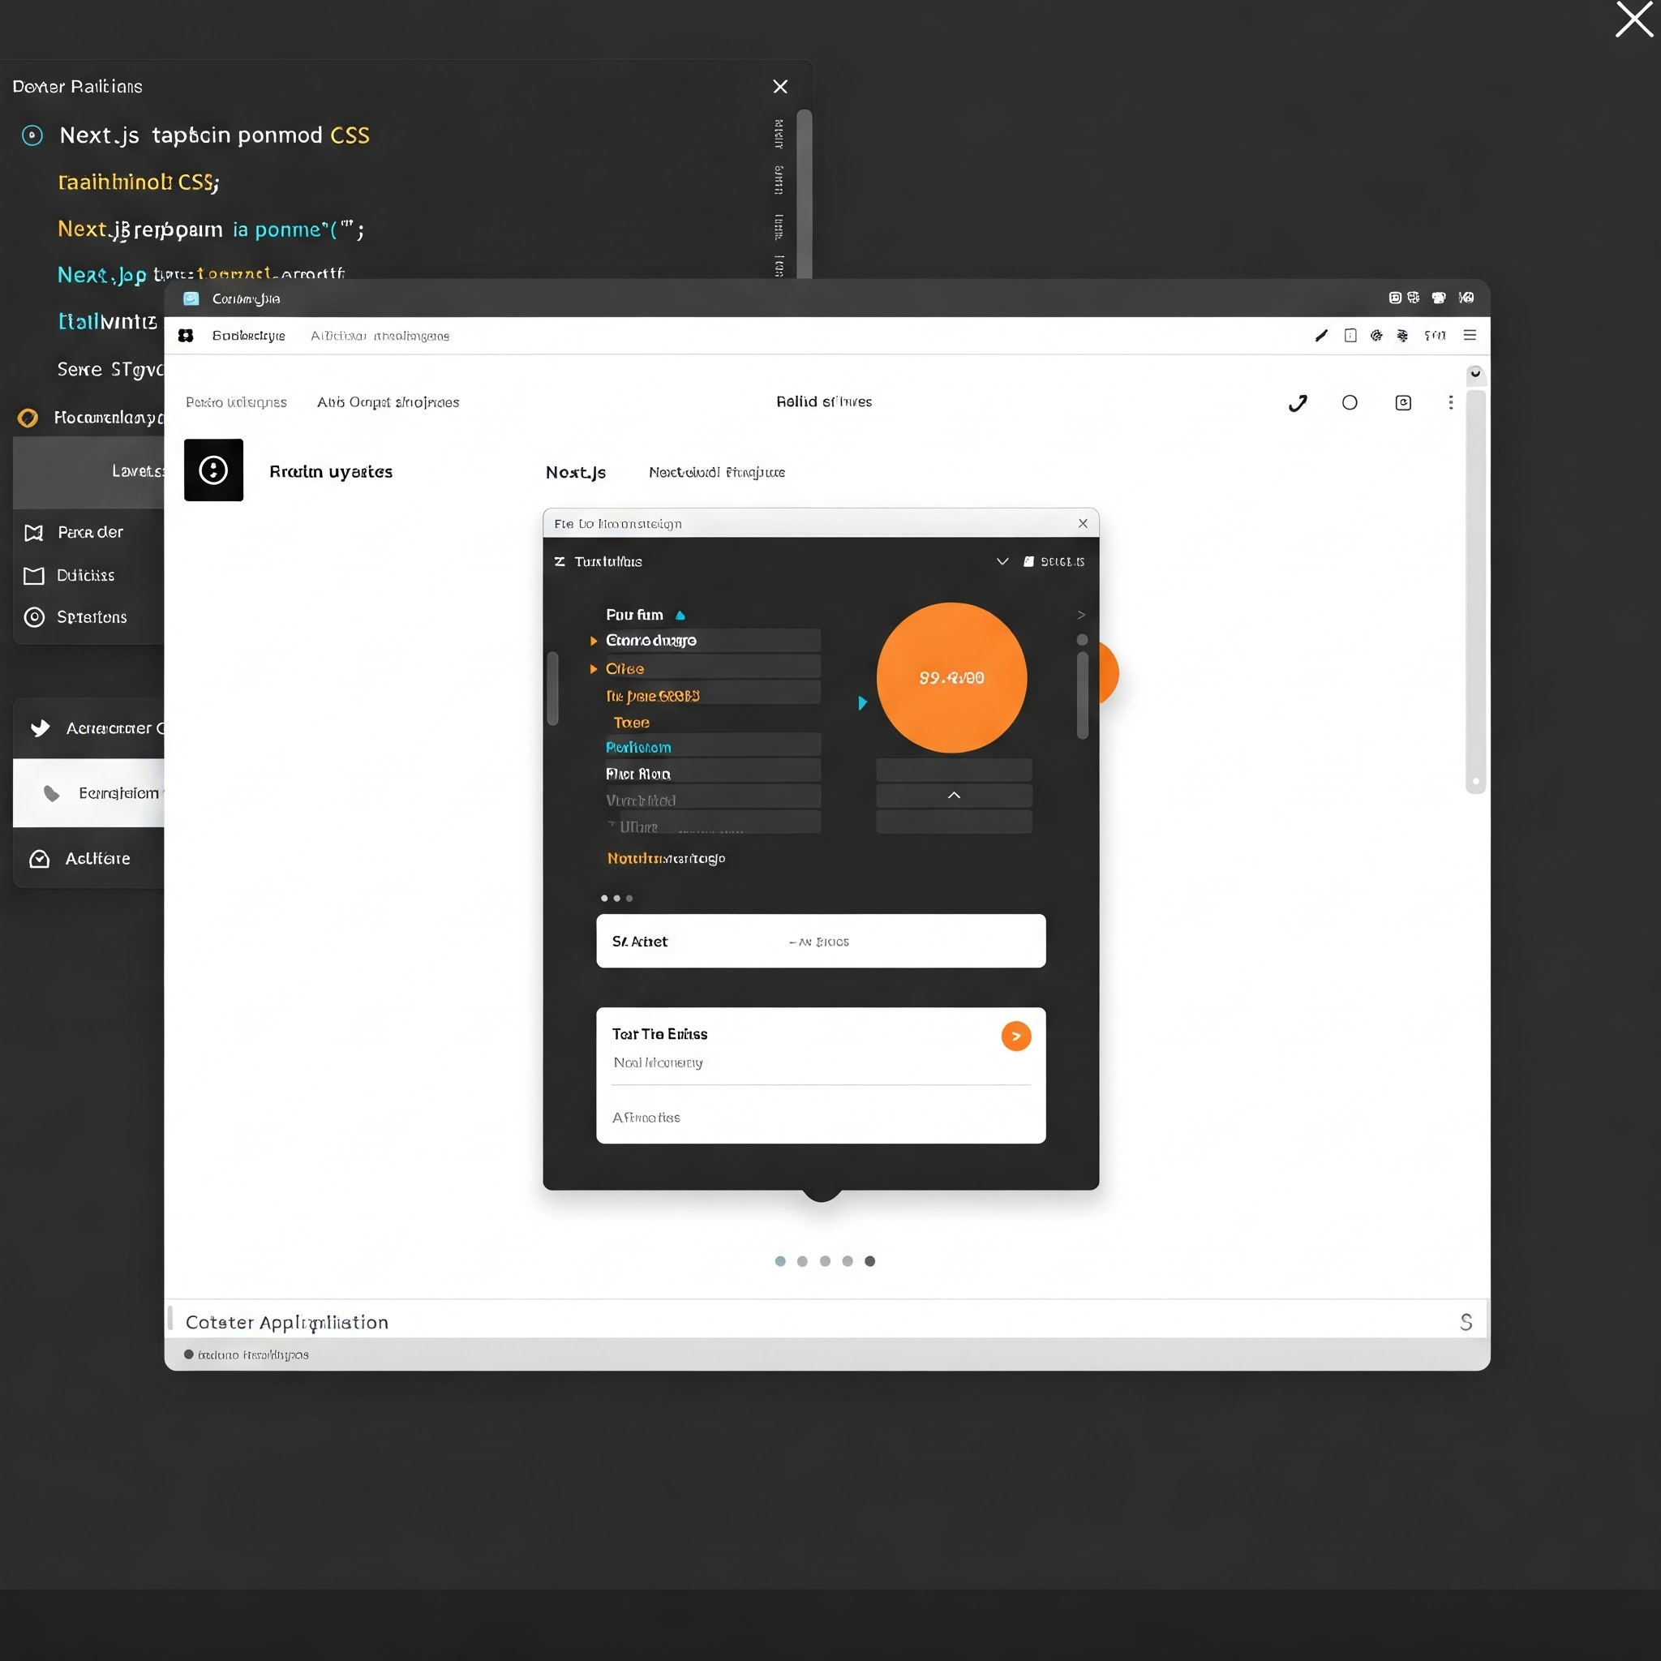The image size is (1661, 1661).
Task: Click the button next to the dropdown in the dialog
Action: pyautogui.click(x=1056, y=561)
